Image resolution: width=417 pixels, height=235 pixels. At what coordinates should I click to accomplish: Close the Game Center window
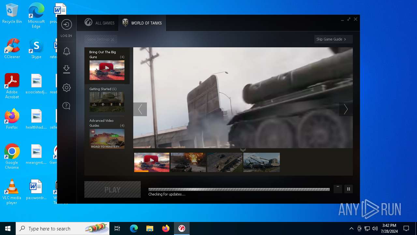click(x=356, y=19)
